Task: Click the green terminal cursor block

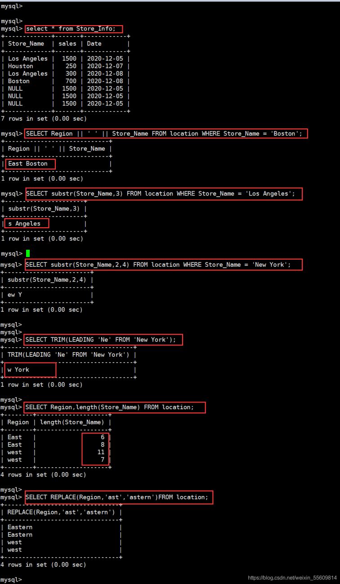Action: point(28,253)
